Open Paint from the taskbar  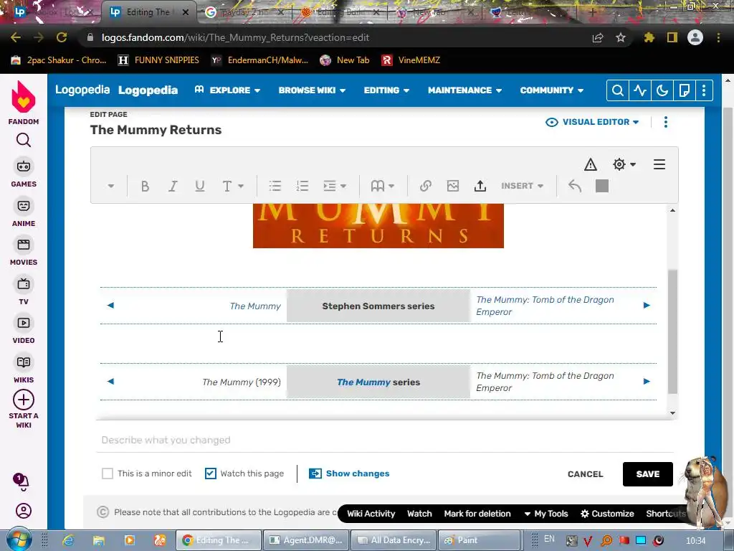(478, 540)
